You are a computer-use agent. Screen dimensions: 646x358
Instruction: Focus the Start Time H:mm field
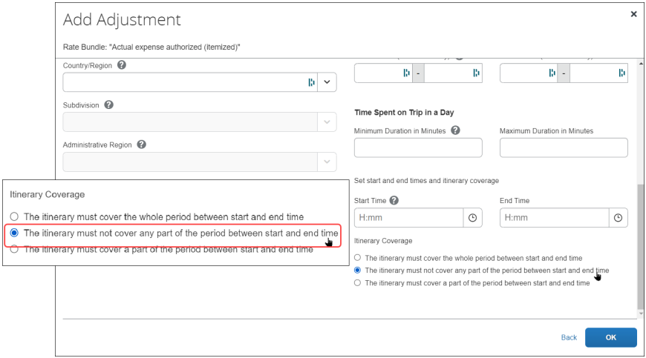tap(408, 218)
